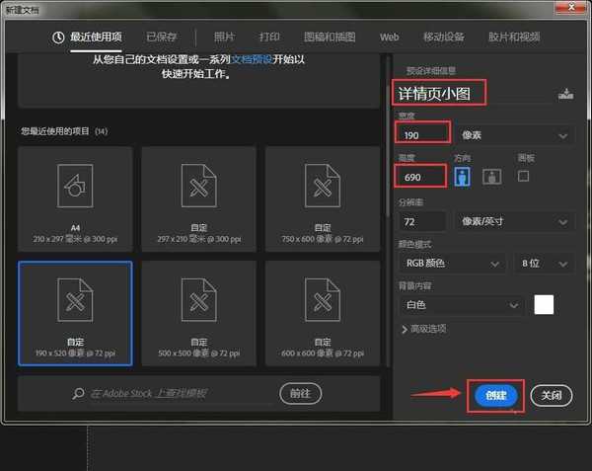Click the 高度 height field showing 690
The height and width of the screenshot is (471, 592).
pos(420,176)
